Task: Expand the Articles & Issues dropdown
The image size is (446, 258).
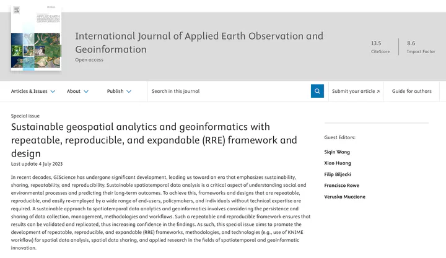Action: pos(33,91)
